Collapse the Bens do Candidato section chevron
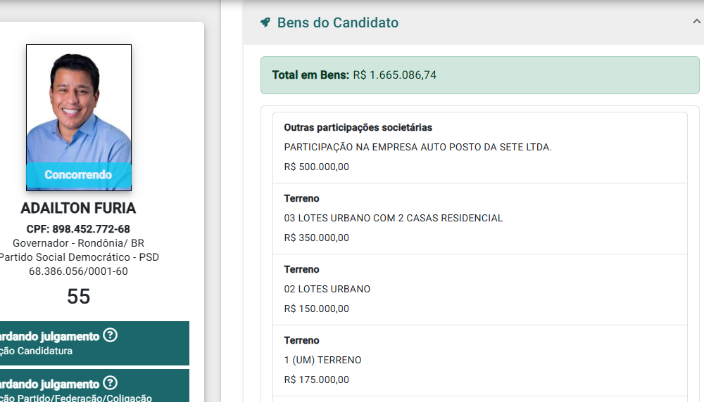Image resolution: width=704 pixels, height=402 pixels. point(697,22)
